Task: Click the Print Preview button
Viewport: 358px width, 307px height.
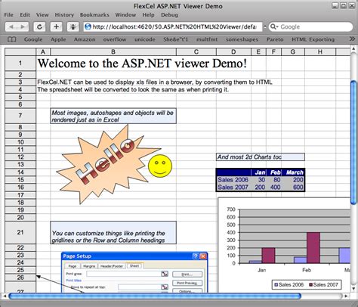Action: (x=187, y=283)
